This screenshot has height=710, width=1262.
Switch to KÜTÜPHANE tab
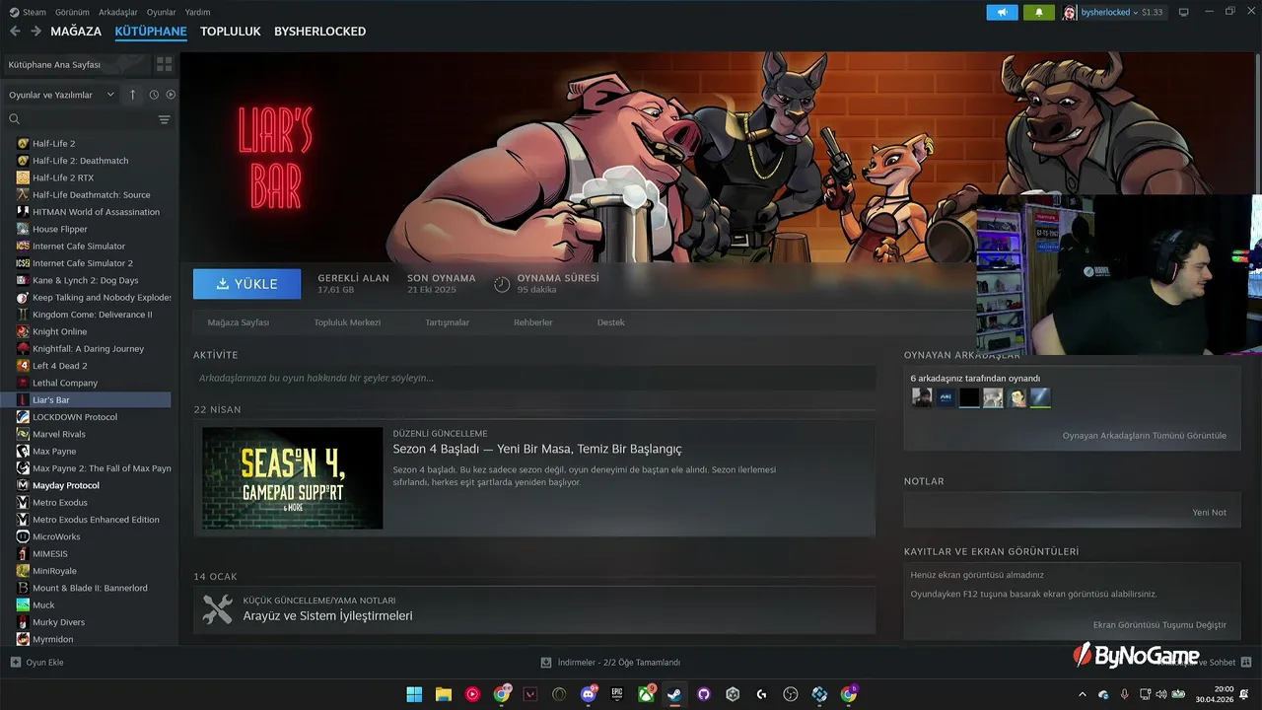pyautogui.click(x=151, y=32)
